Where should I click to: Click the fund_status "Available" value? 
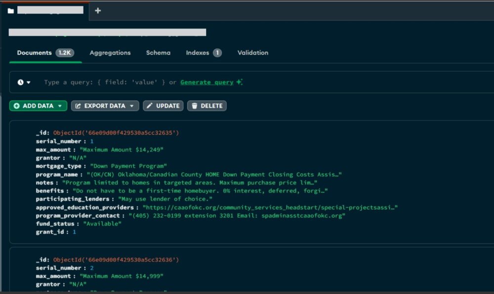pos(102,223)
